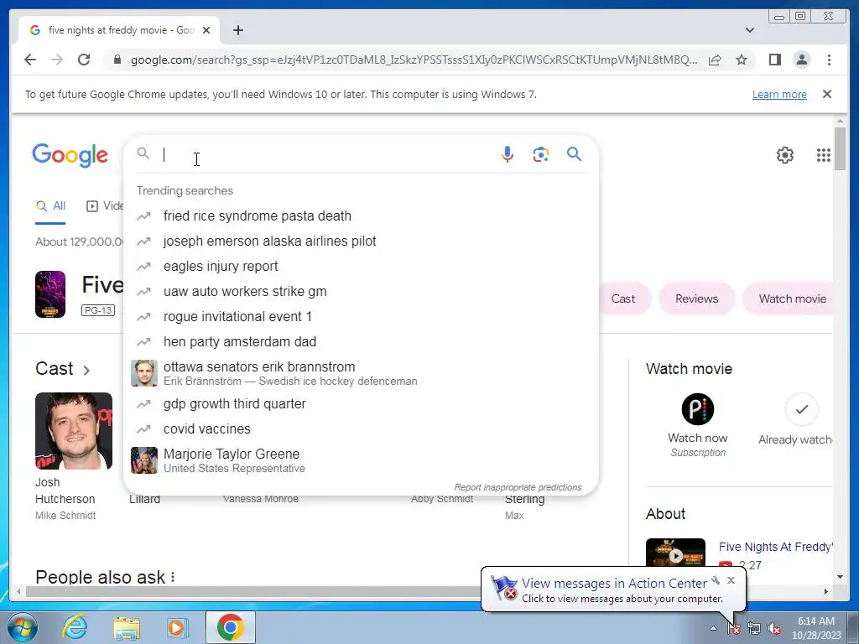View site information lock icon

(x=117, y=60)
